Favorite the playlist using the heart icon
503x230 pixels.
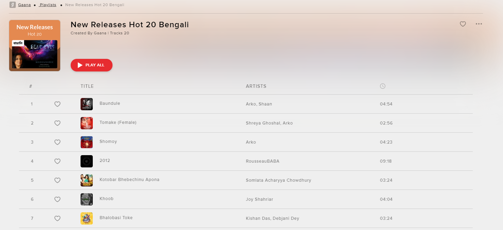tap(463, 24)
